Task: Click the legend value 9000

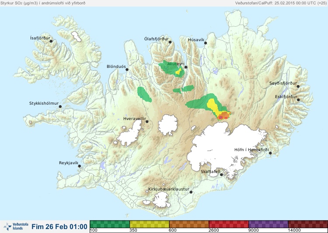Action: click(x=254, y=230)
